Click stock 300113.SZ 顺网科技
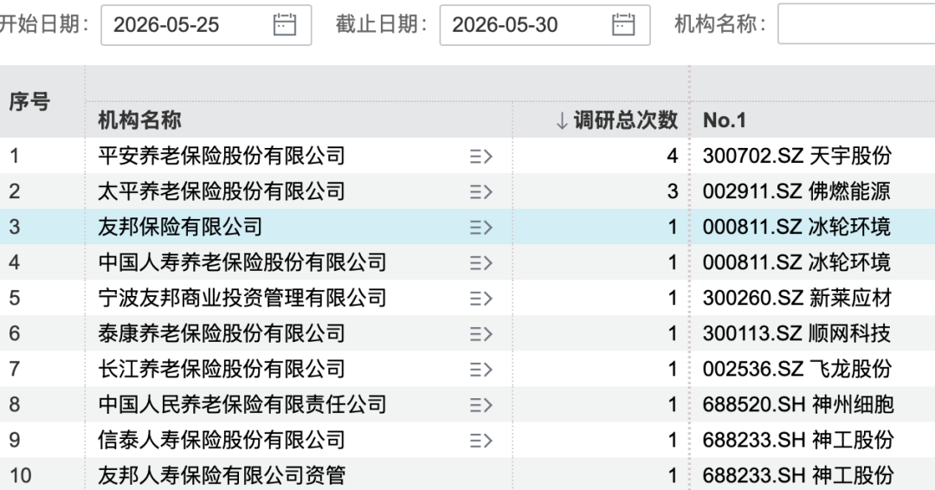 796,333
